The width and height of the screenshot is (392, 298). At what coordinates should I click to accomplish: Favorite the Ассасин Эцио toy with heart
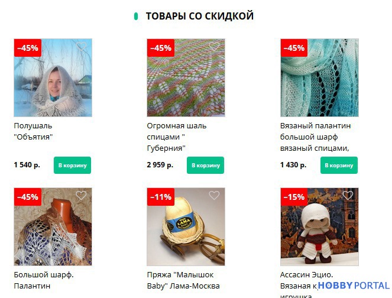pyautogui.click(x=348, y=195)
